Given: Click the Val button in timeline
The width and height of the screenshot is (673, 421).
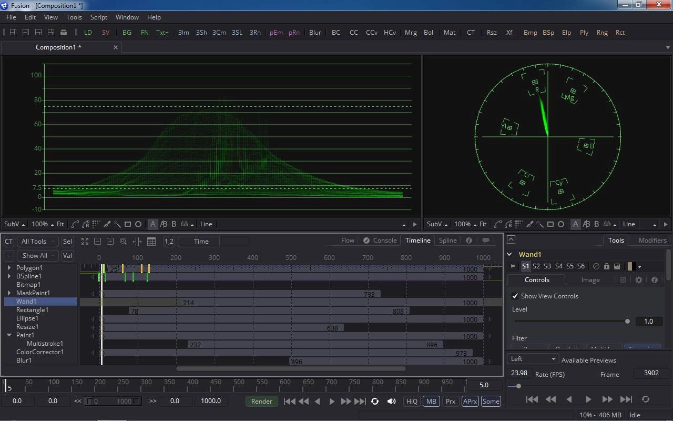Looking at the screenshot, I should pyautogui.click(x=67, y=255).
